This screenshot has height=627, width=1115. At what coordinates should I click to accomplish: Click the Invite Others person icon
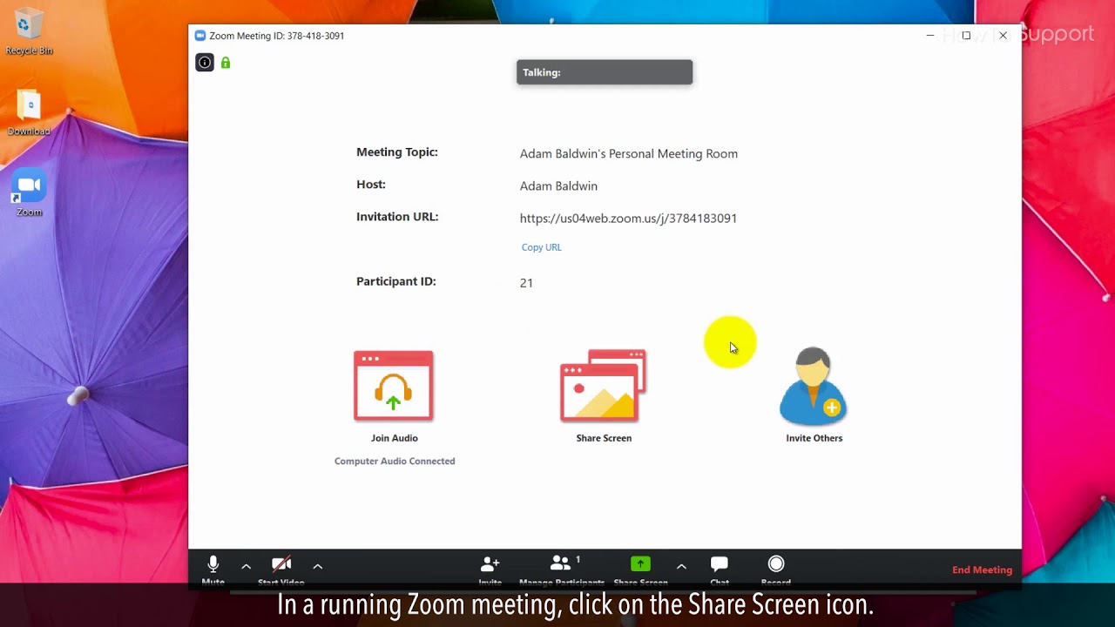(814, 386)
